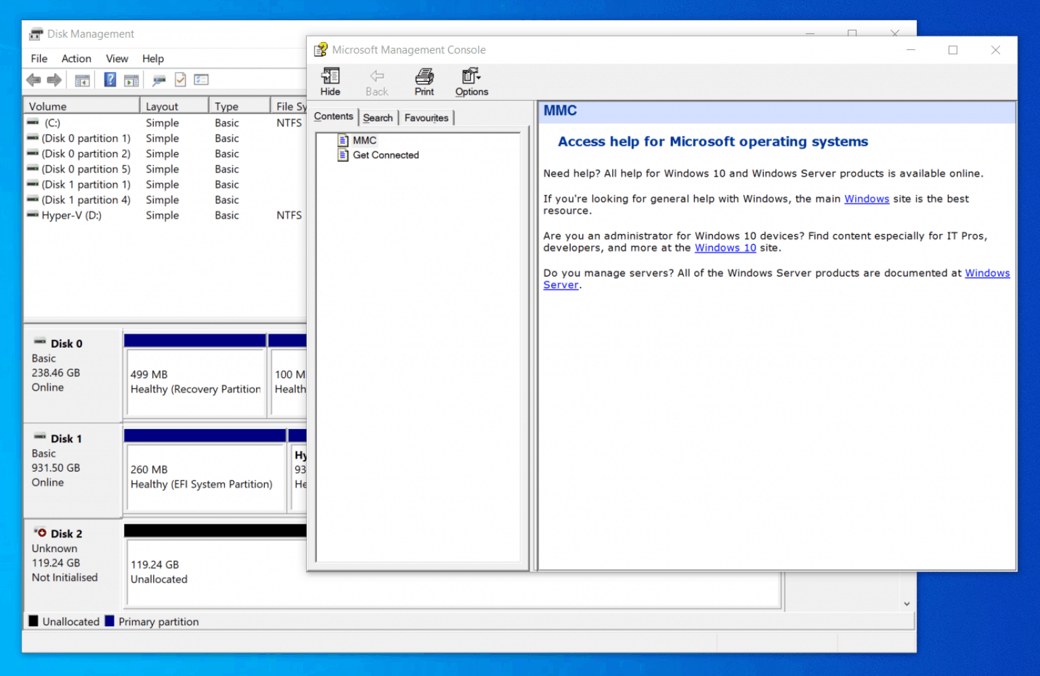
Task: Toggle Show/Hide Action Pane toolbar icon
Action: pos(131,80)
